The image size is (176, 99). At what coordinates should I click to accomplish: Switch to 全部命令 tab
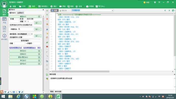pos(21,13)
